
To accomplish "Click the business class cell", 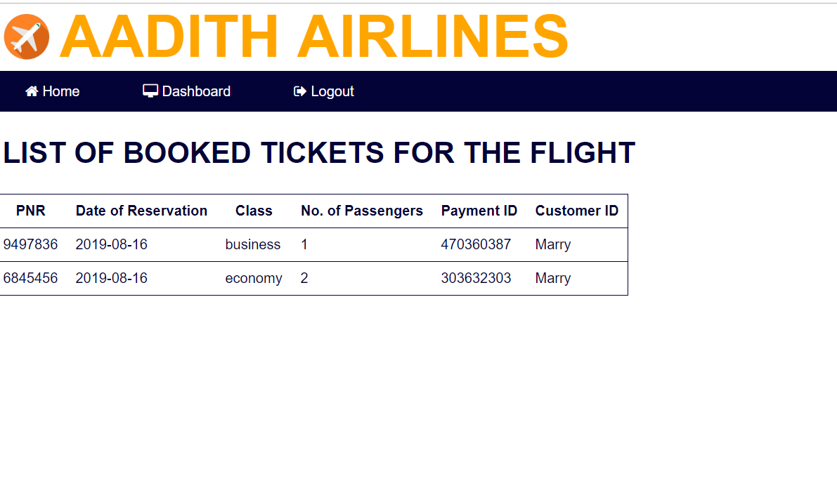I will [252, 244].
